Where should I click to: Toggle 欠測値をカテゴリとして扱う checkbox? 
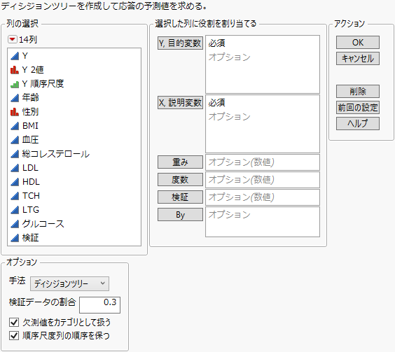click(x=14, y=322)
